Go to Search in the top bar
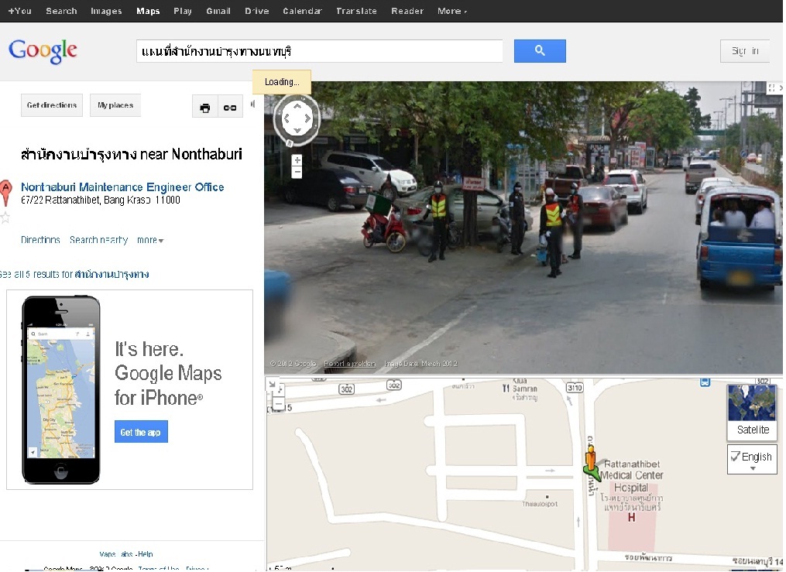 click(61, 11)
